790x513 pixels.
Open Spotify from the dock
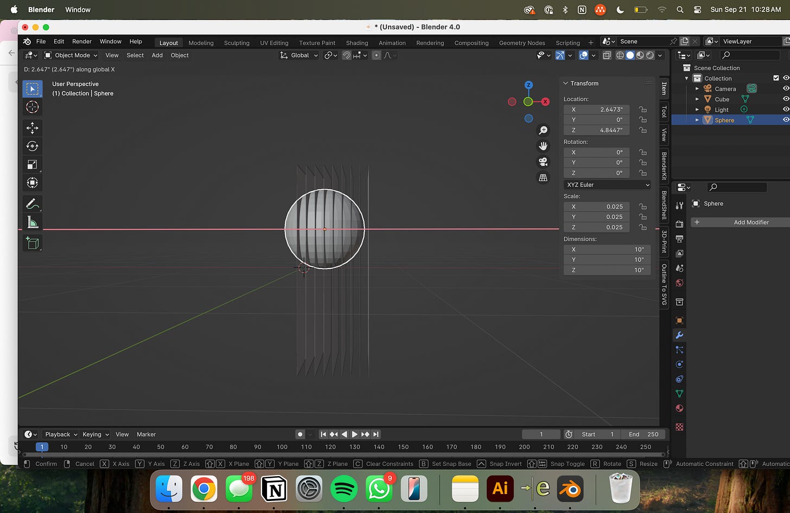point(343,489)
